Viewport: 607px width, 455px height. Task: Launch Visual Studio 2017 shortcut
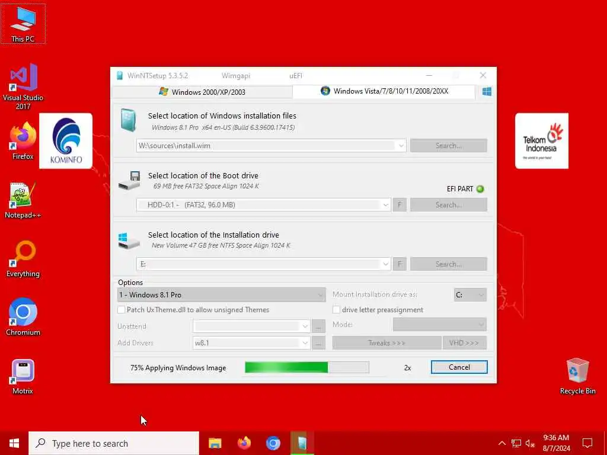tap(23, 86)
